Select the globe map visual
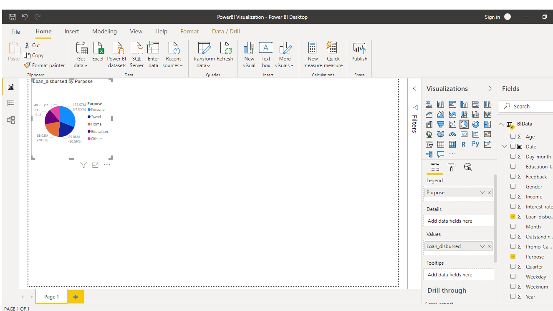The height and width of the screenshot is (311, 553). tap(429, 134)
